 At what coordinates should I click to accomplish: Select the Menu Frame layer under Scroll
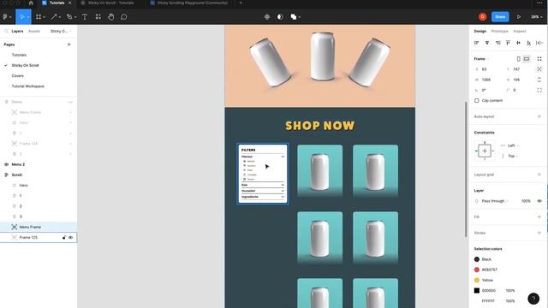pyautogui.click(x=39, y=227)
